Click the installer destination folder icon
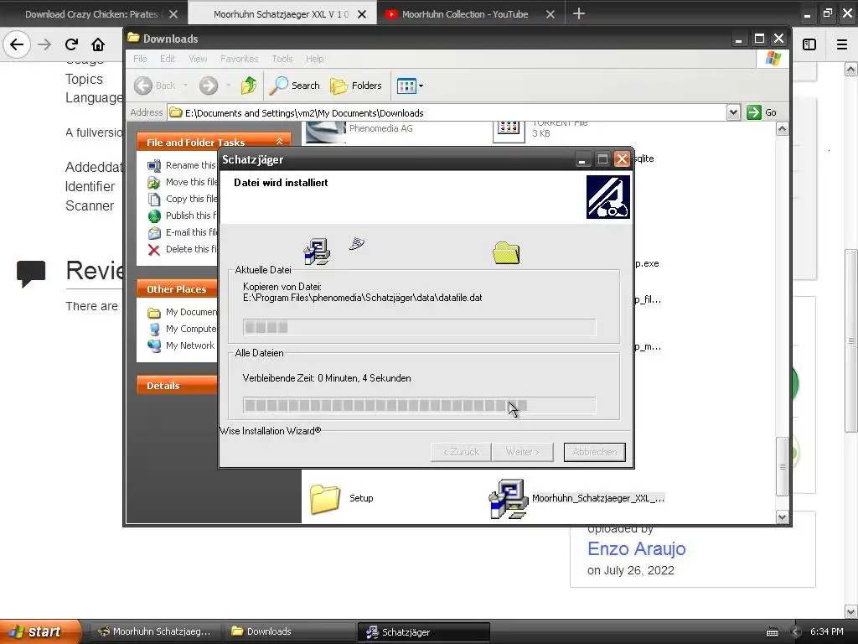 click(x=506, y=253)
